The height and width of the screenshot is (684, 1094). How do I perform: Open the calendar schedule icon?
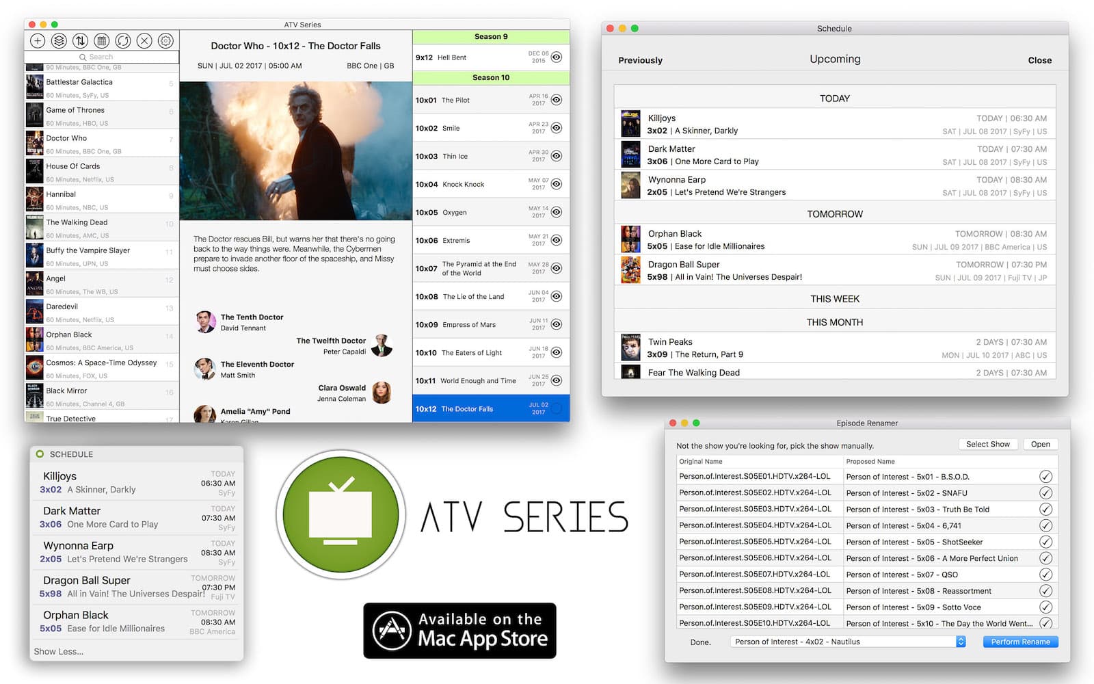tap(102, 41)
